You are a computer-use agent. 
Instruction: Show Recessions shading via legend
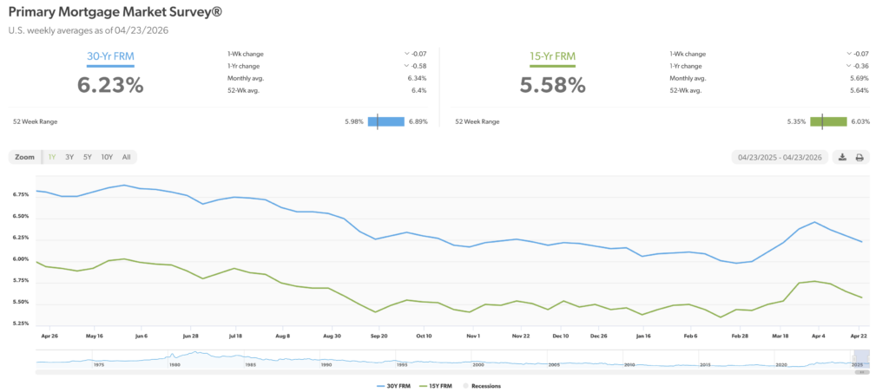tap(484, 385)
